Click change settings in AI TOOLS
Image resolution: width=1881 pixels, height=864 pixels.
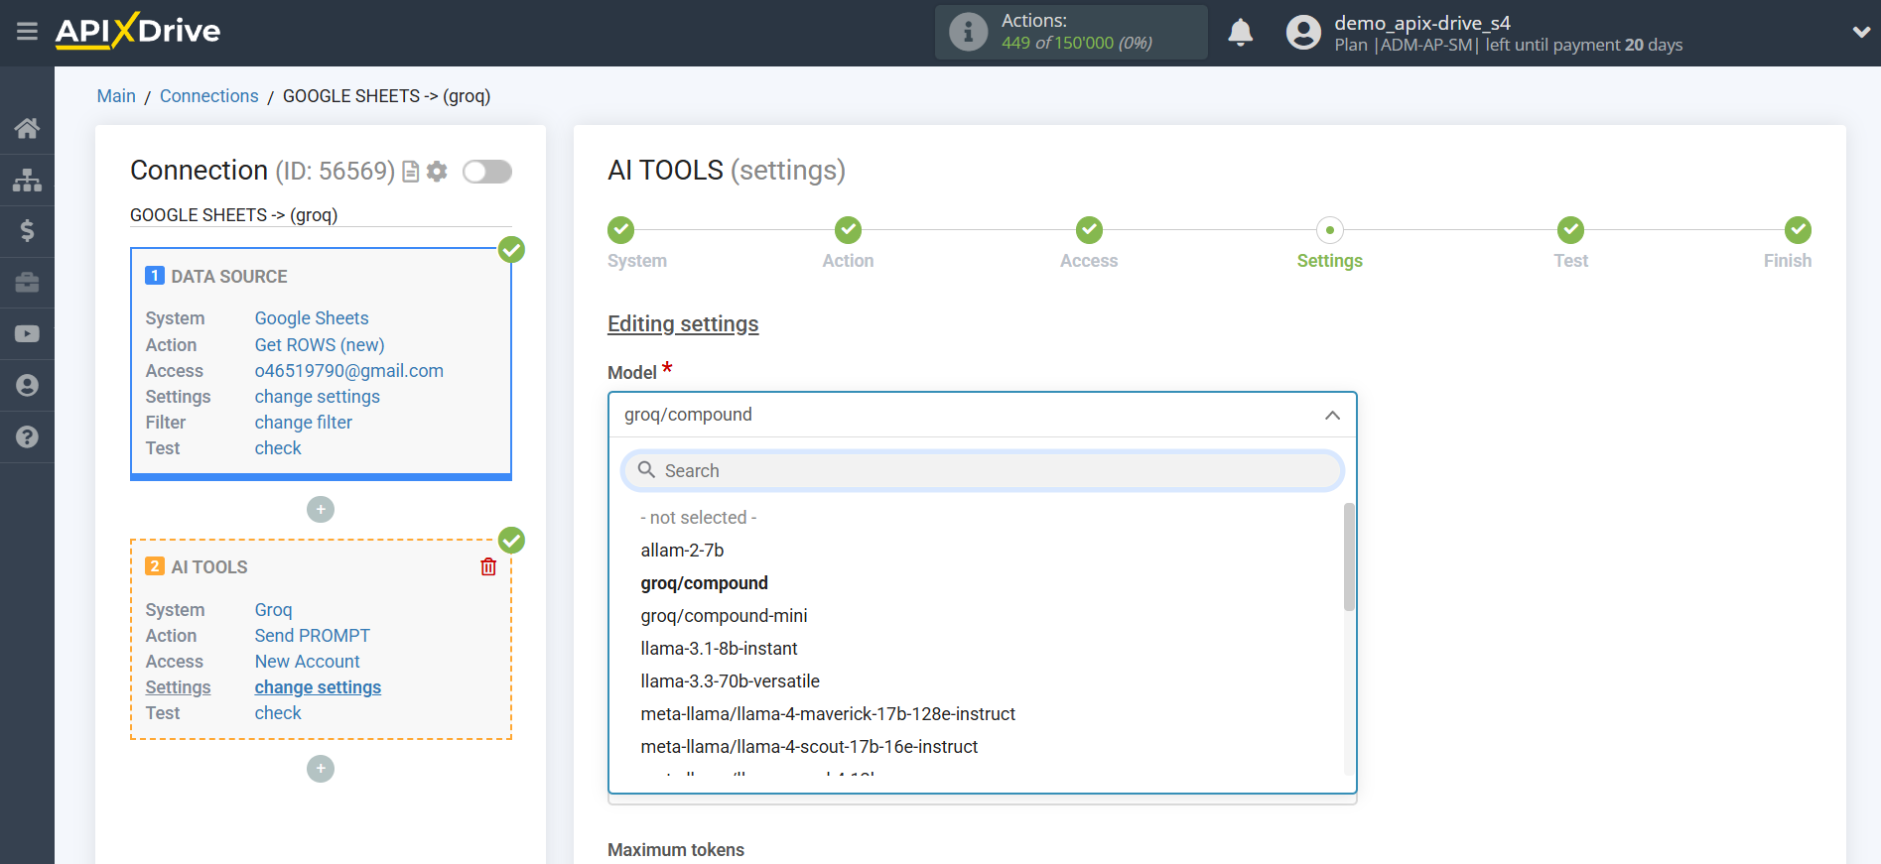coord(318,687)
